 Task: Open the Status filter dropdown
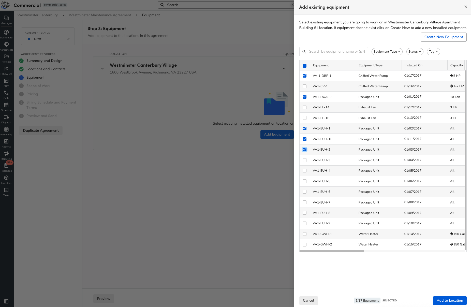coord(414,52)
